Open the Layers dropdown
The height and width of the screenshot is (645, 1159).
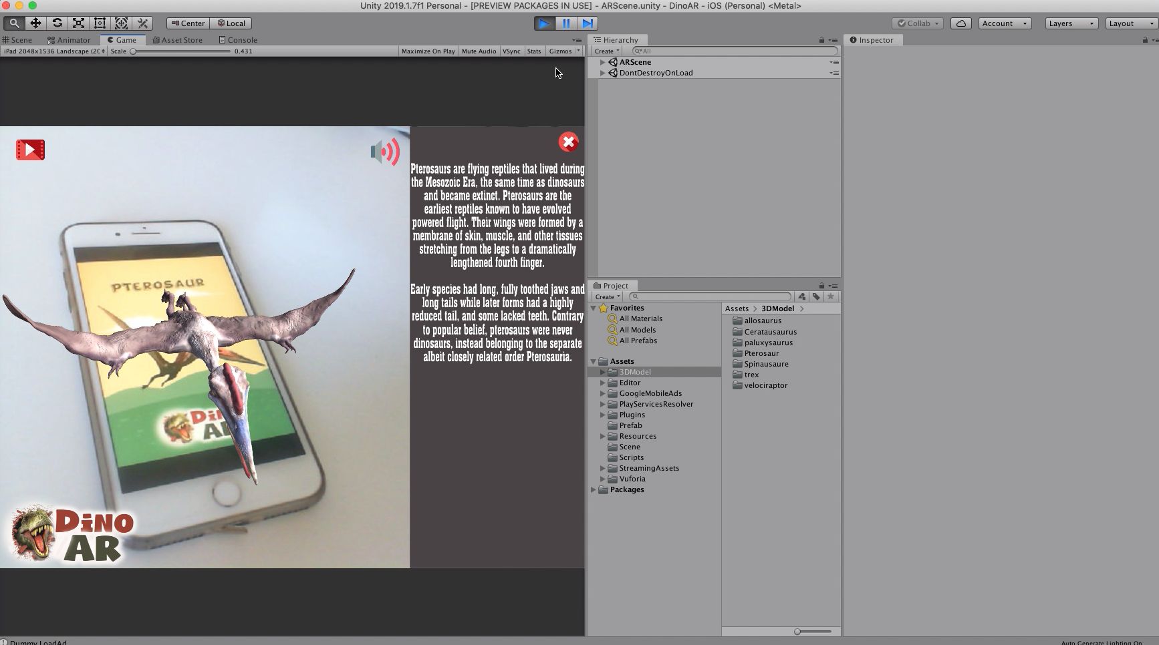(1071, 23)
